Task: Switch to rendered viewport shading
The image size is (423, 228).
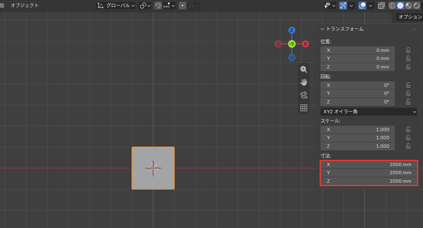Action: point(417,6)
